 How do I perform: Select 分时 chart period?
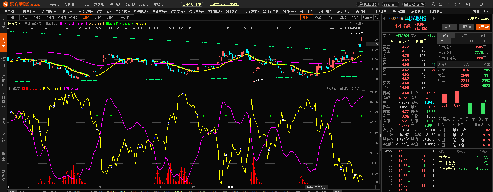[x=13, y=17]
